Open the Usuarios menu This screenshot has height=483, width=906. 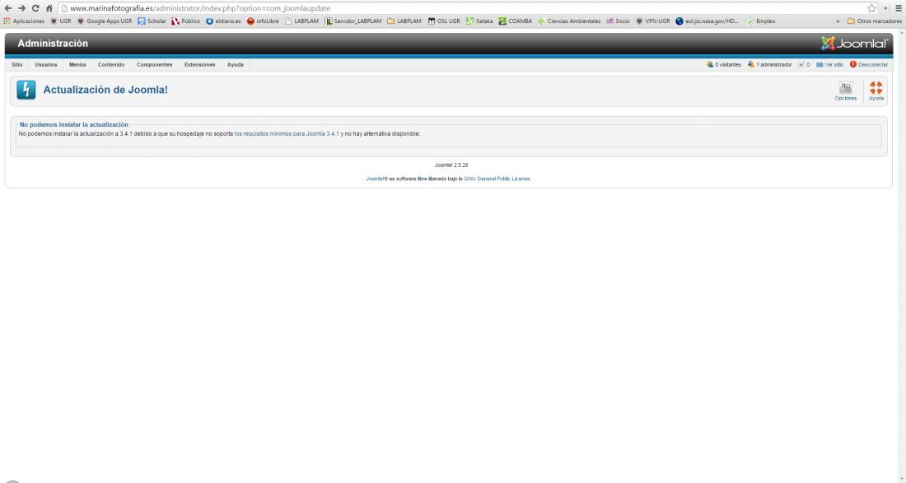[x=45, y=65]
